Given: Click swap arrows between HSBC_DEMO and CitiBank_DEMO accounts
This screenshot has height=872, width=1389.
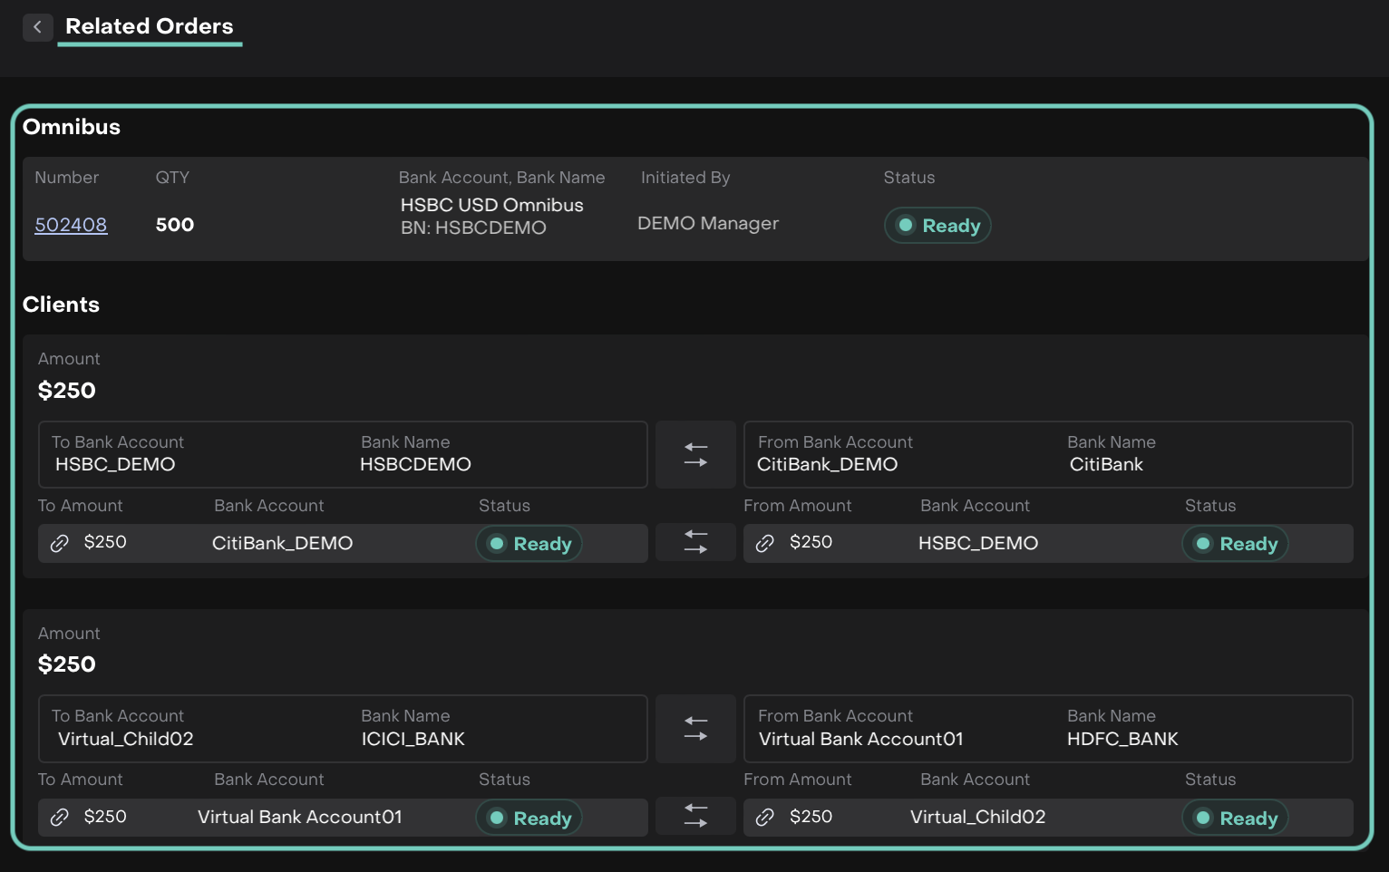Looking at the screenshot, I should (695, 455).
